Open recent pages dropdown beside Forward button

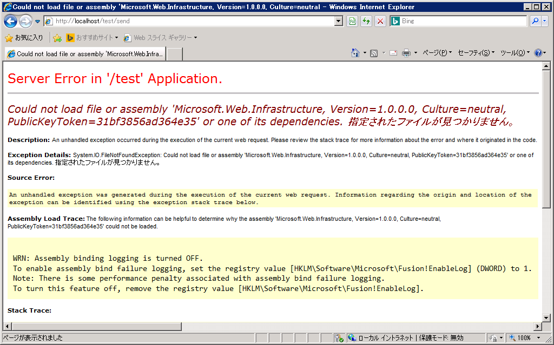pyautogui.click(x=37, y=22)
